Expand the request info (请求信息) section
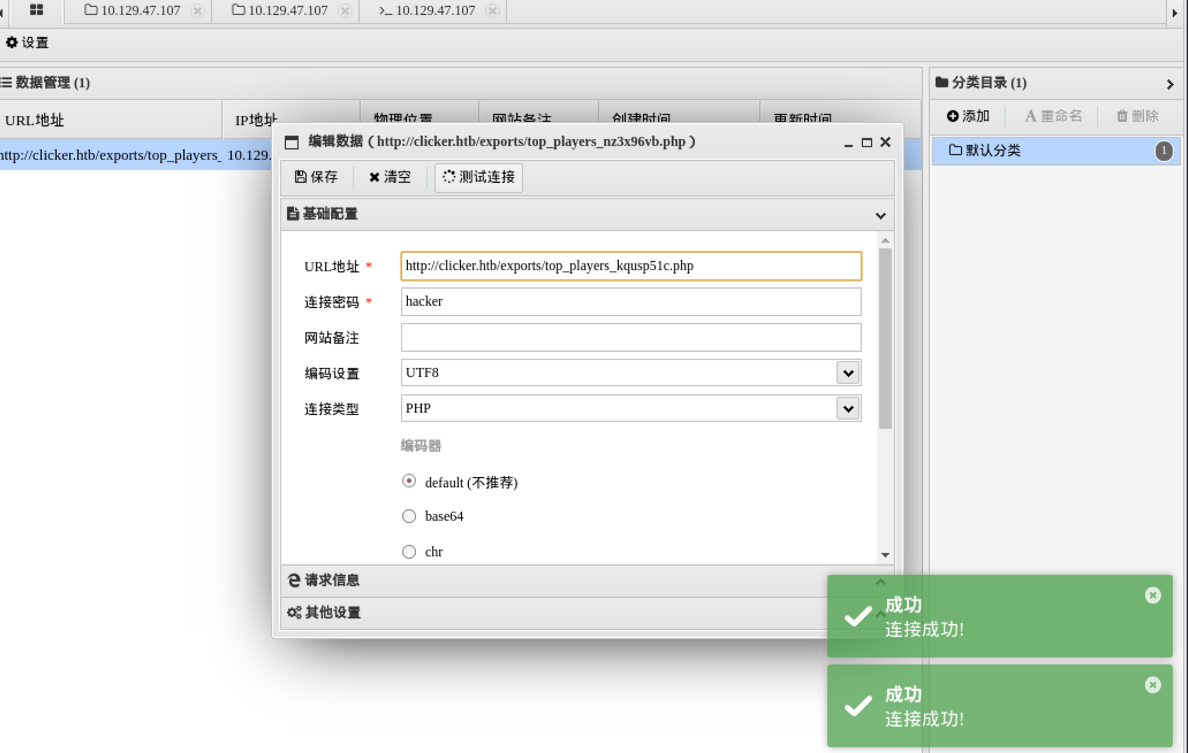Viewport: 1188px width, 753px height. coord(332,581)
